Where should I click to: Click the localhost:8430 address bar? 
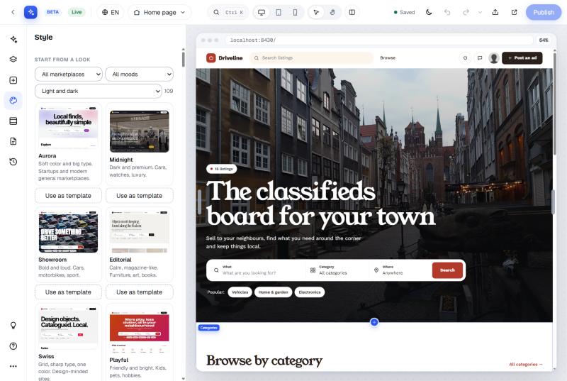pos(379,40)
